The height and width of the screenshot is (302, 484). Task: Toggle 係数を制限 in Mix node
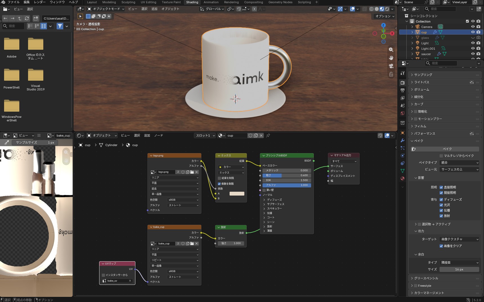pyautogui.click(x=219, y=184)
